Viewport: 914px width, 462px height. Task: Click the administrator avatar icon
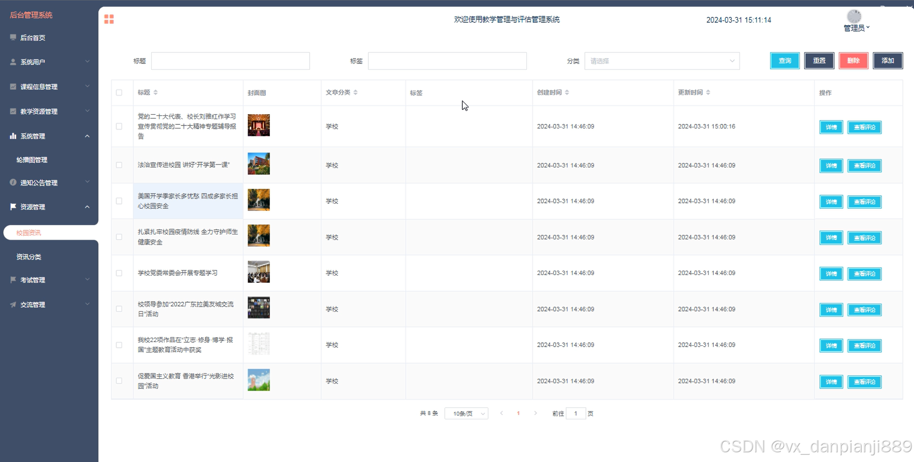click(854, 16)
